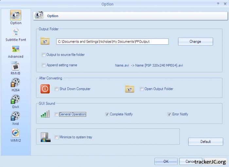Open the DivX codec settings icon
This screenshot has width=229, height=167.
coord(16,99)
